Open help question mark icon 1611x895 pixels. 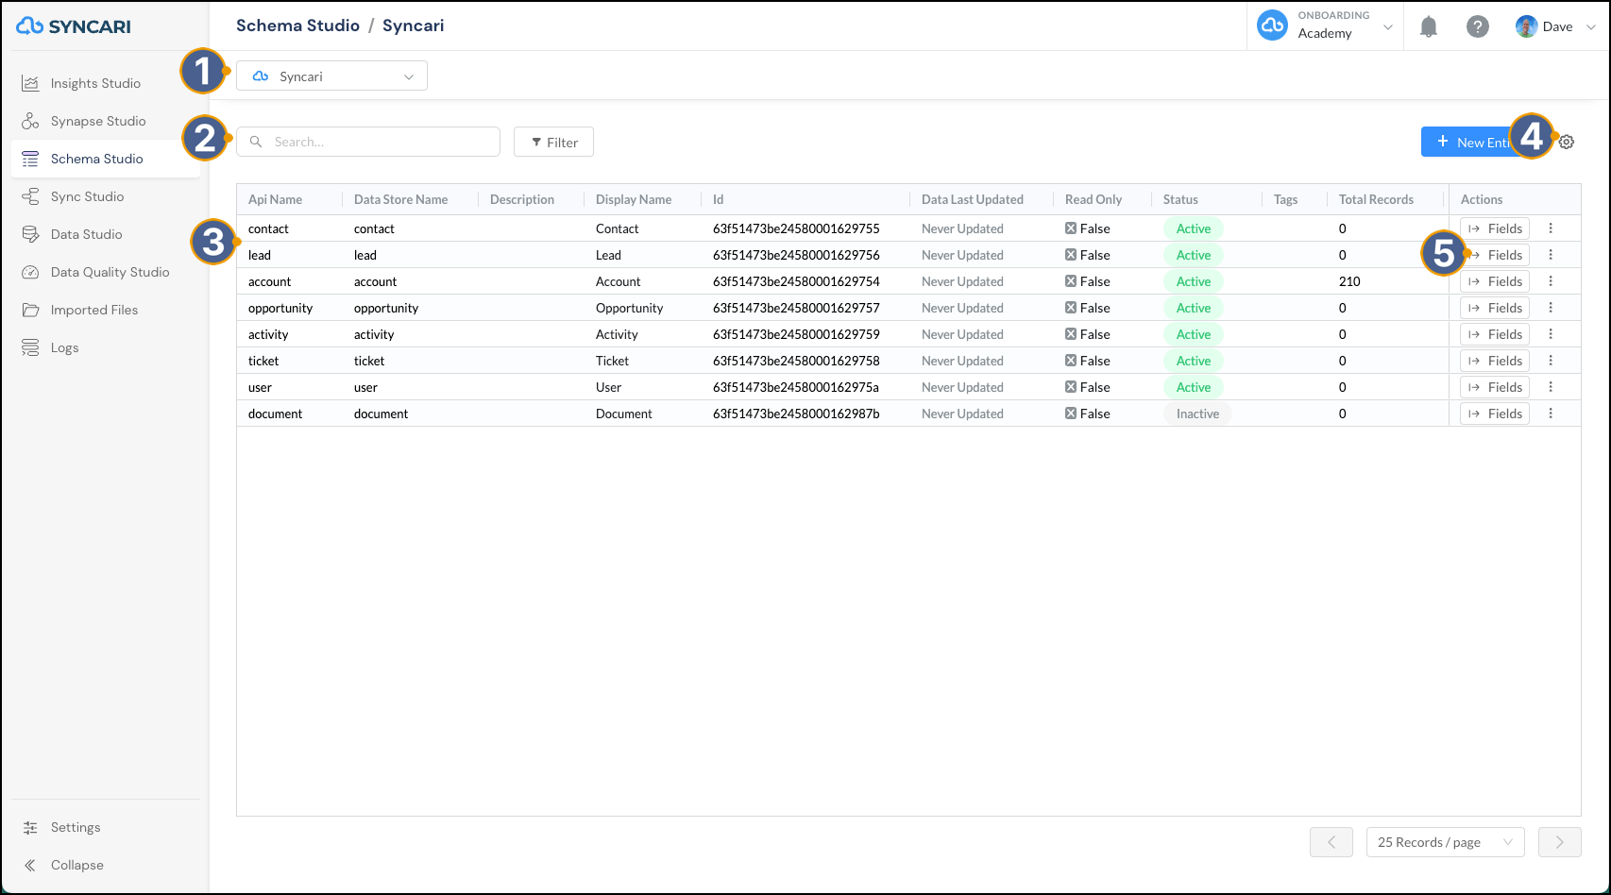tap(1478, 26)
